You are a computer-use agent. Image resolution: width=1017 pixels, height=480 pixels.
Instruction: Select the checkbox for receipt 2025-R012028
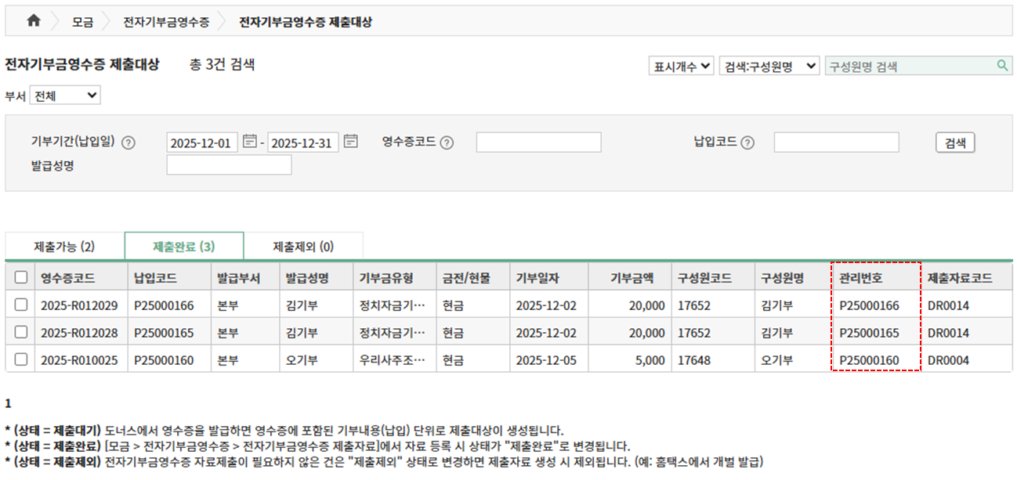[20, 332]
